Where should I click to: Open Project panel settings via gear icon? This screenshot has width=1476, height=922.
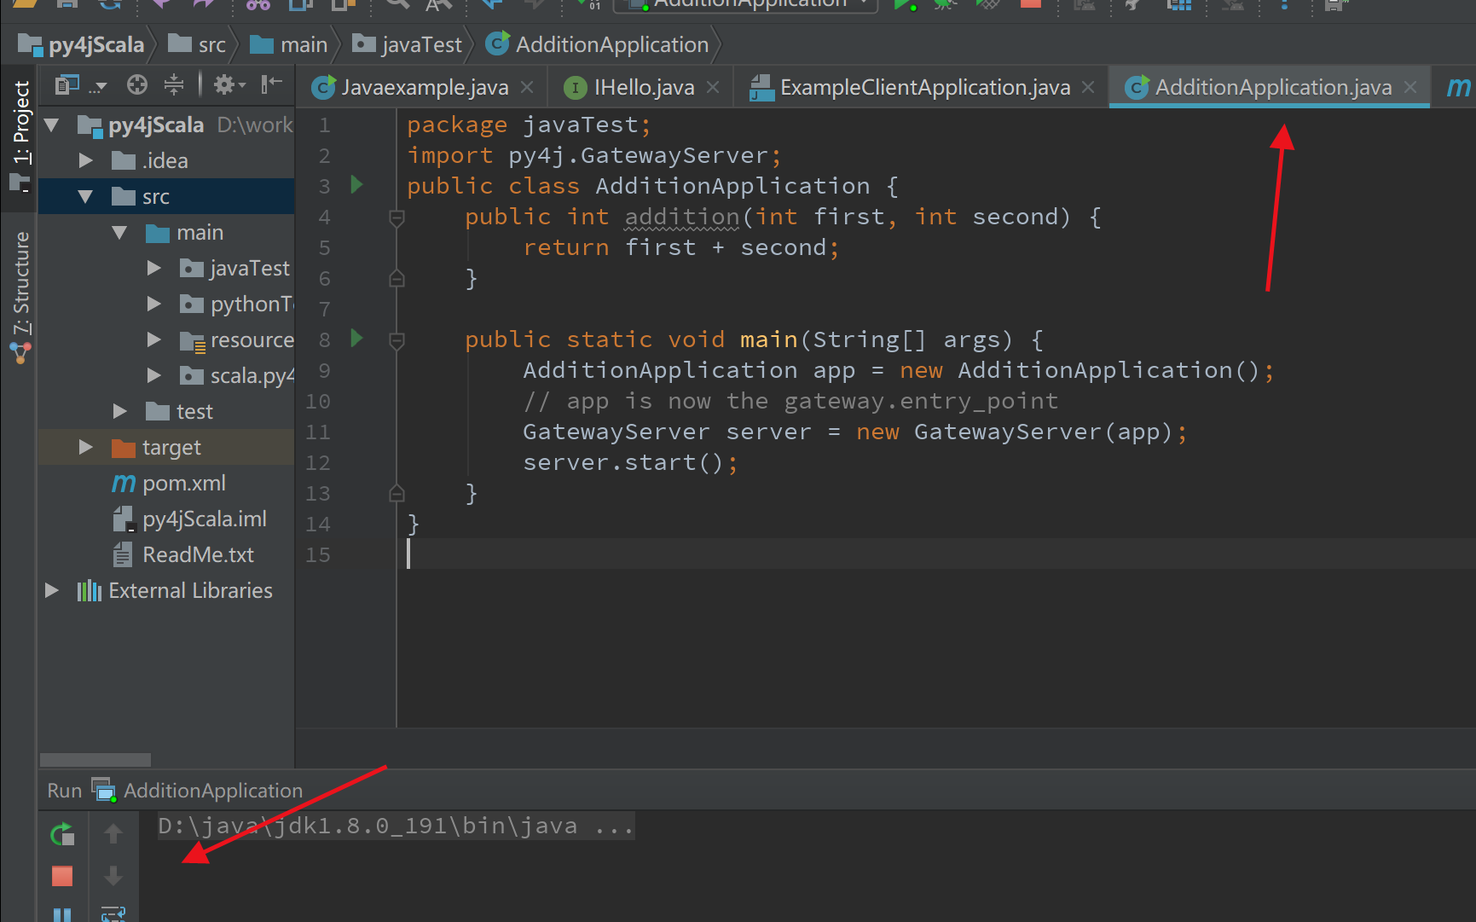coord(223,84)
